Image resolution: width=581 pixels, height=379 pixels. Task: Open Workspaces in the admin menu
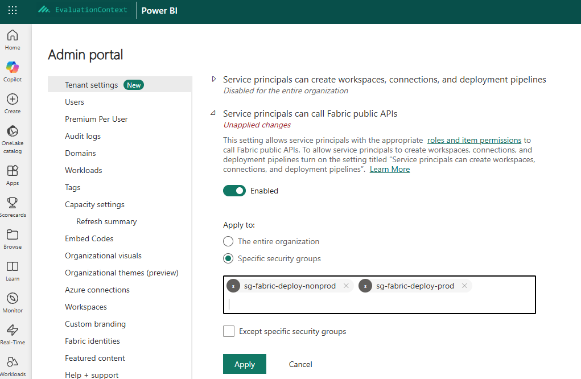coord(85,307)
